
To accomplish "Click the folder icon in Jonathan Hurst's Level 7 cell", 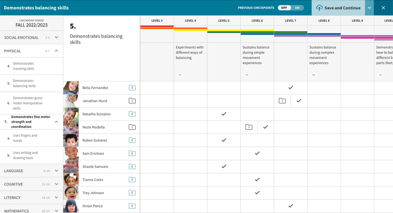I will pos(282,101).
